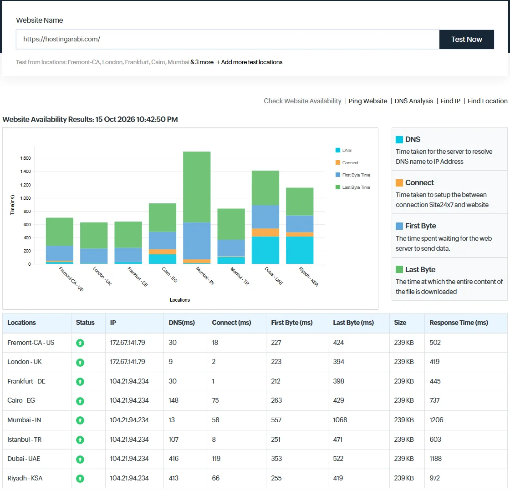
Task: Click the First Byte blue swatch in side panel
Action: [399, 226]
